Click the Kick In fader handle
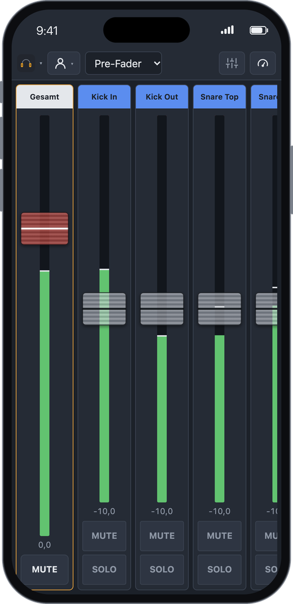This screenshot has width=293, height=604. 104,309
